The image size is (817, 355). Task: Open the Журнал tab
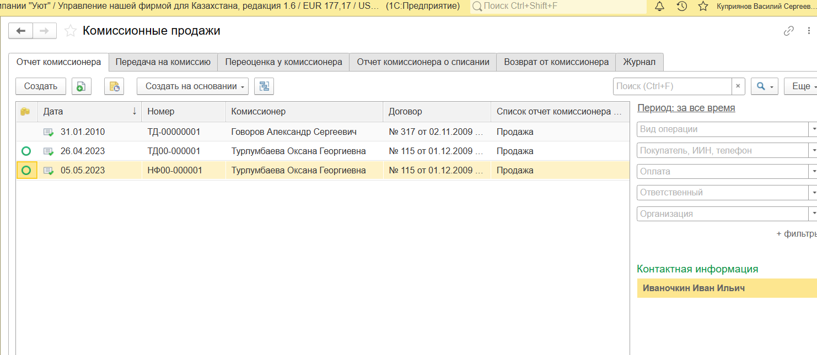639,62
